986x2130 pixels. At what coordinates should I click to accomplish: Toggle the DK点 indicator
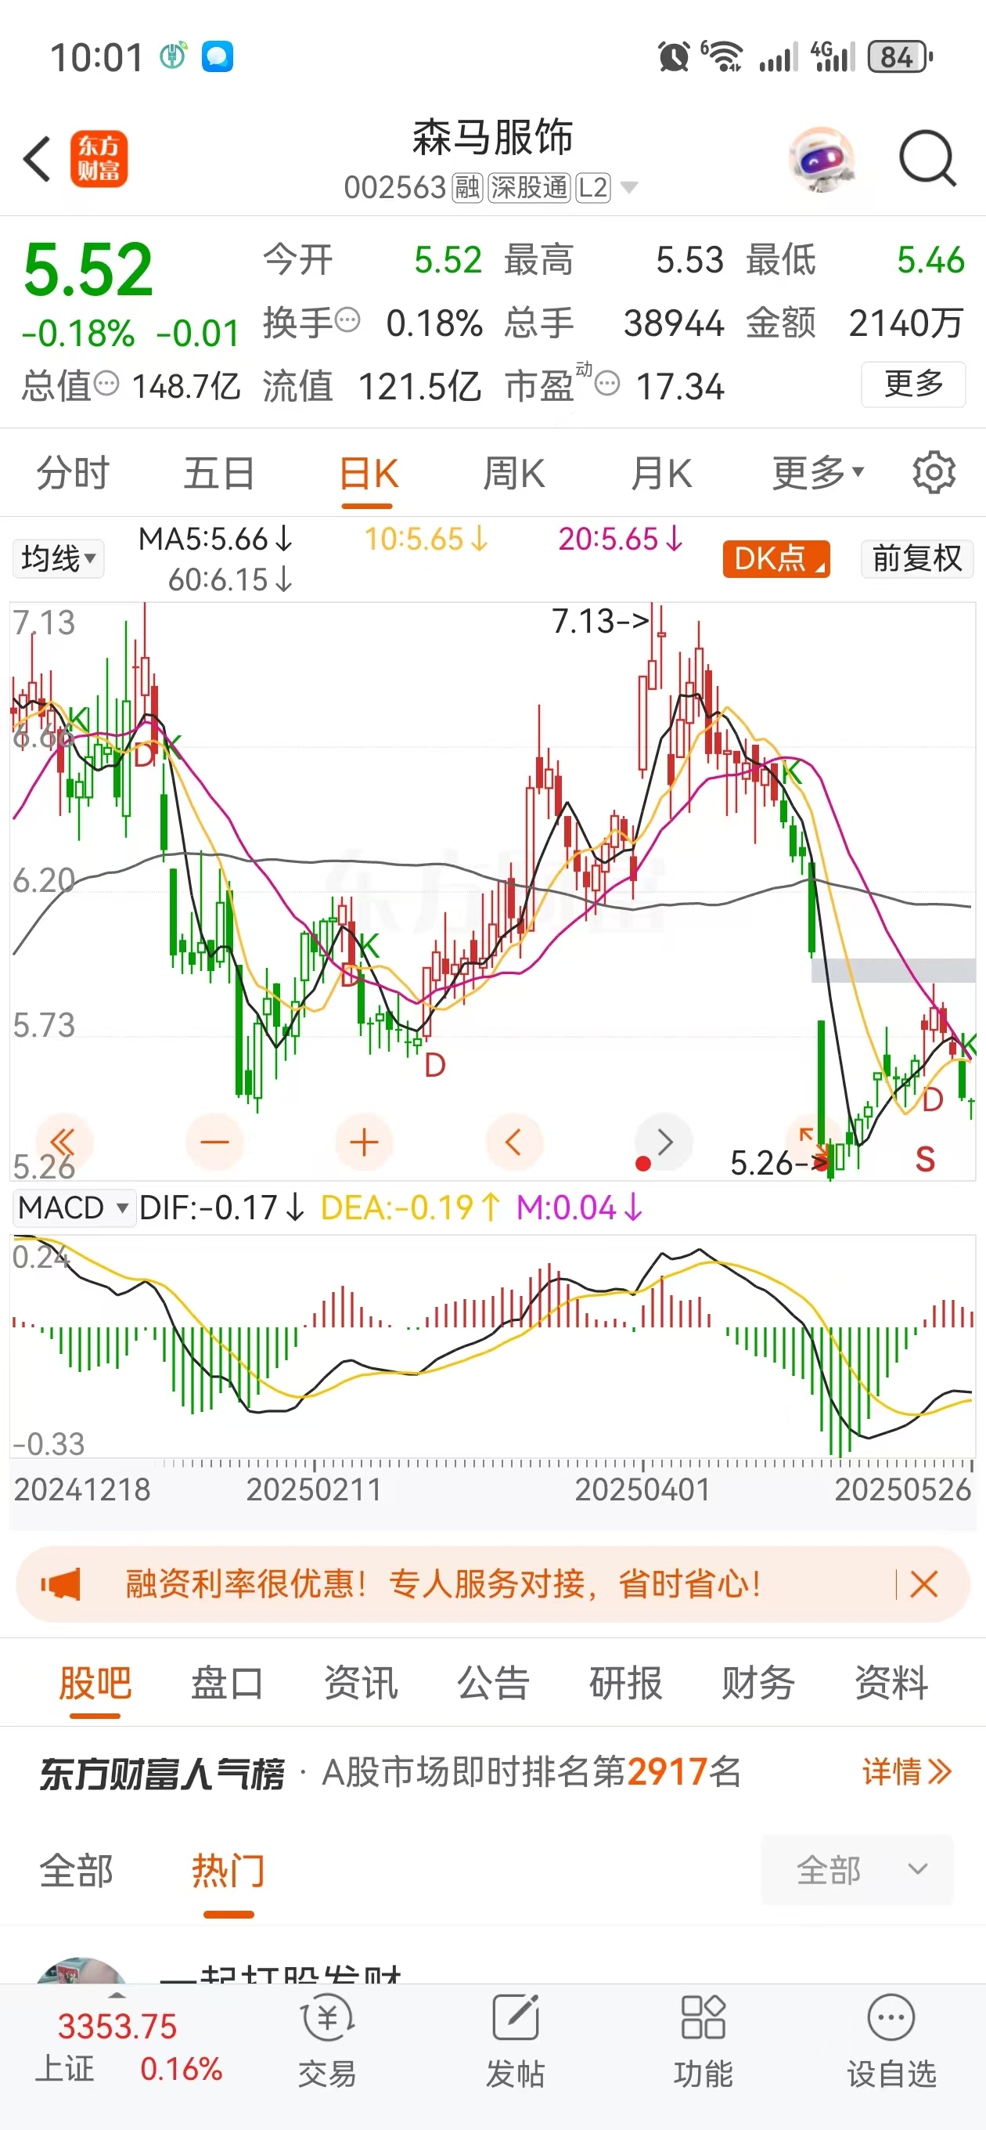(x=776, y=558)
